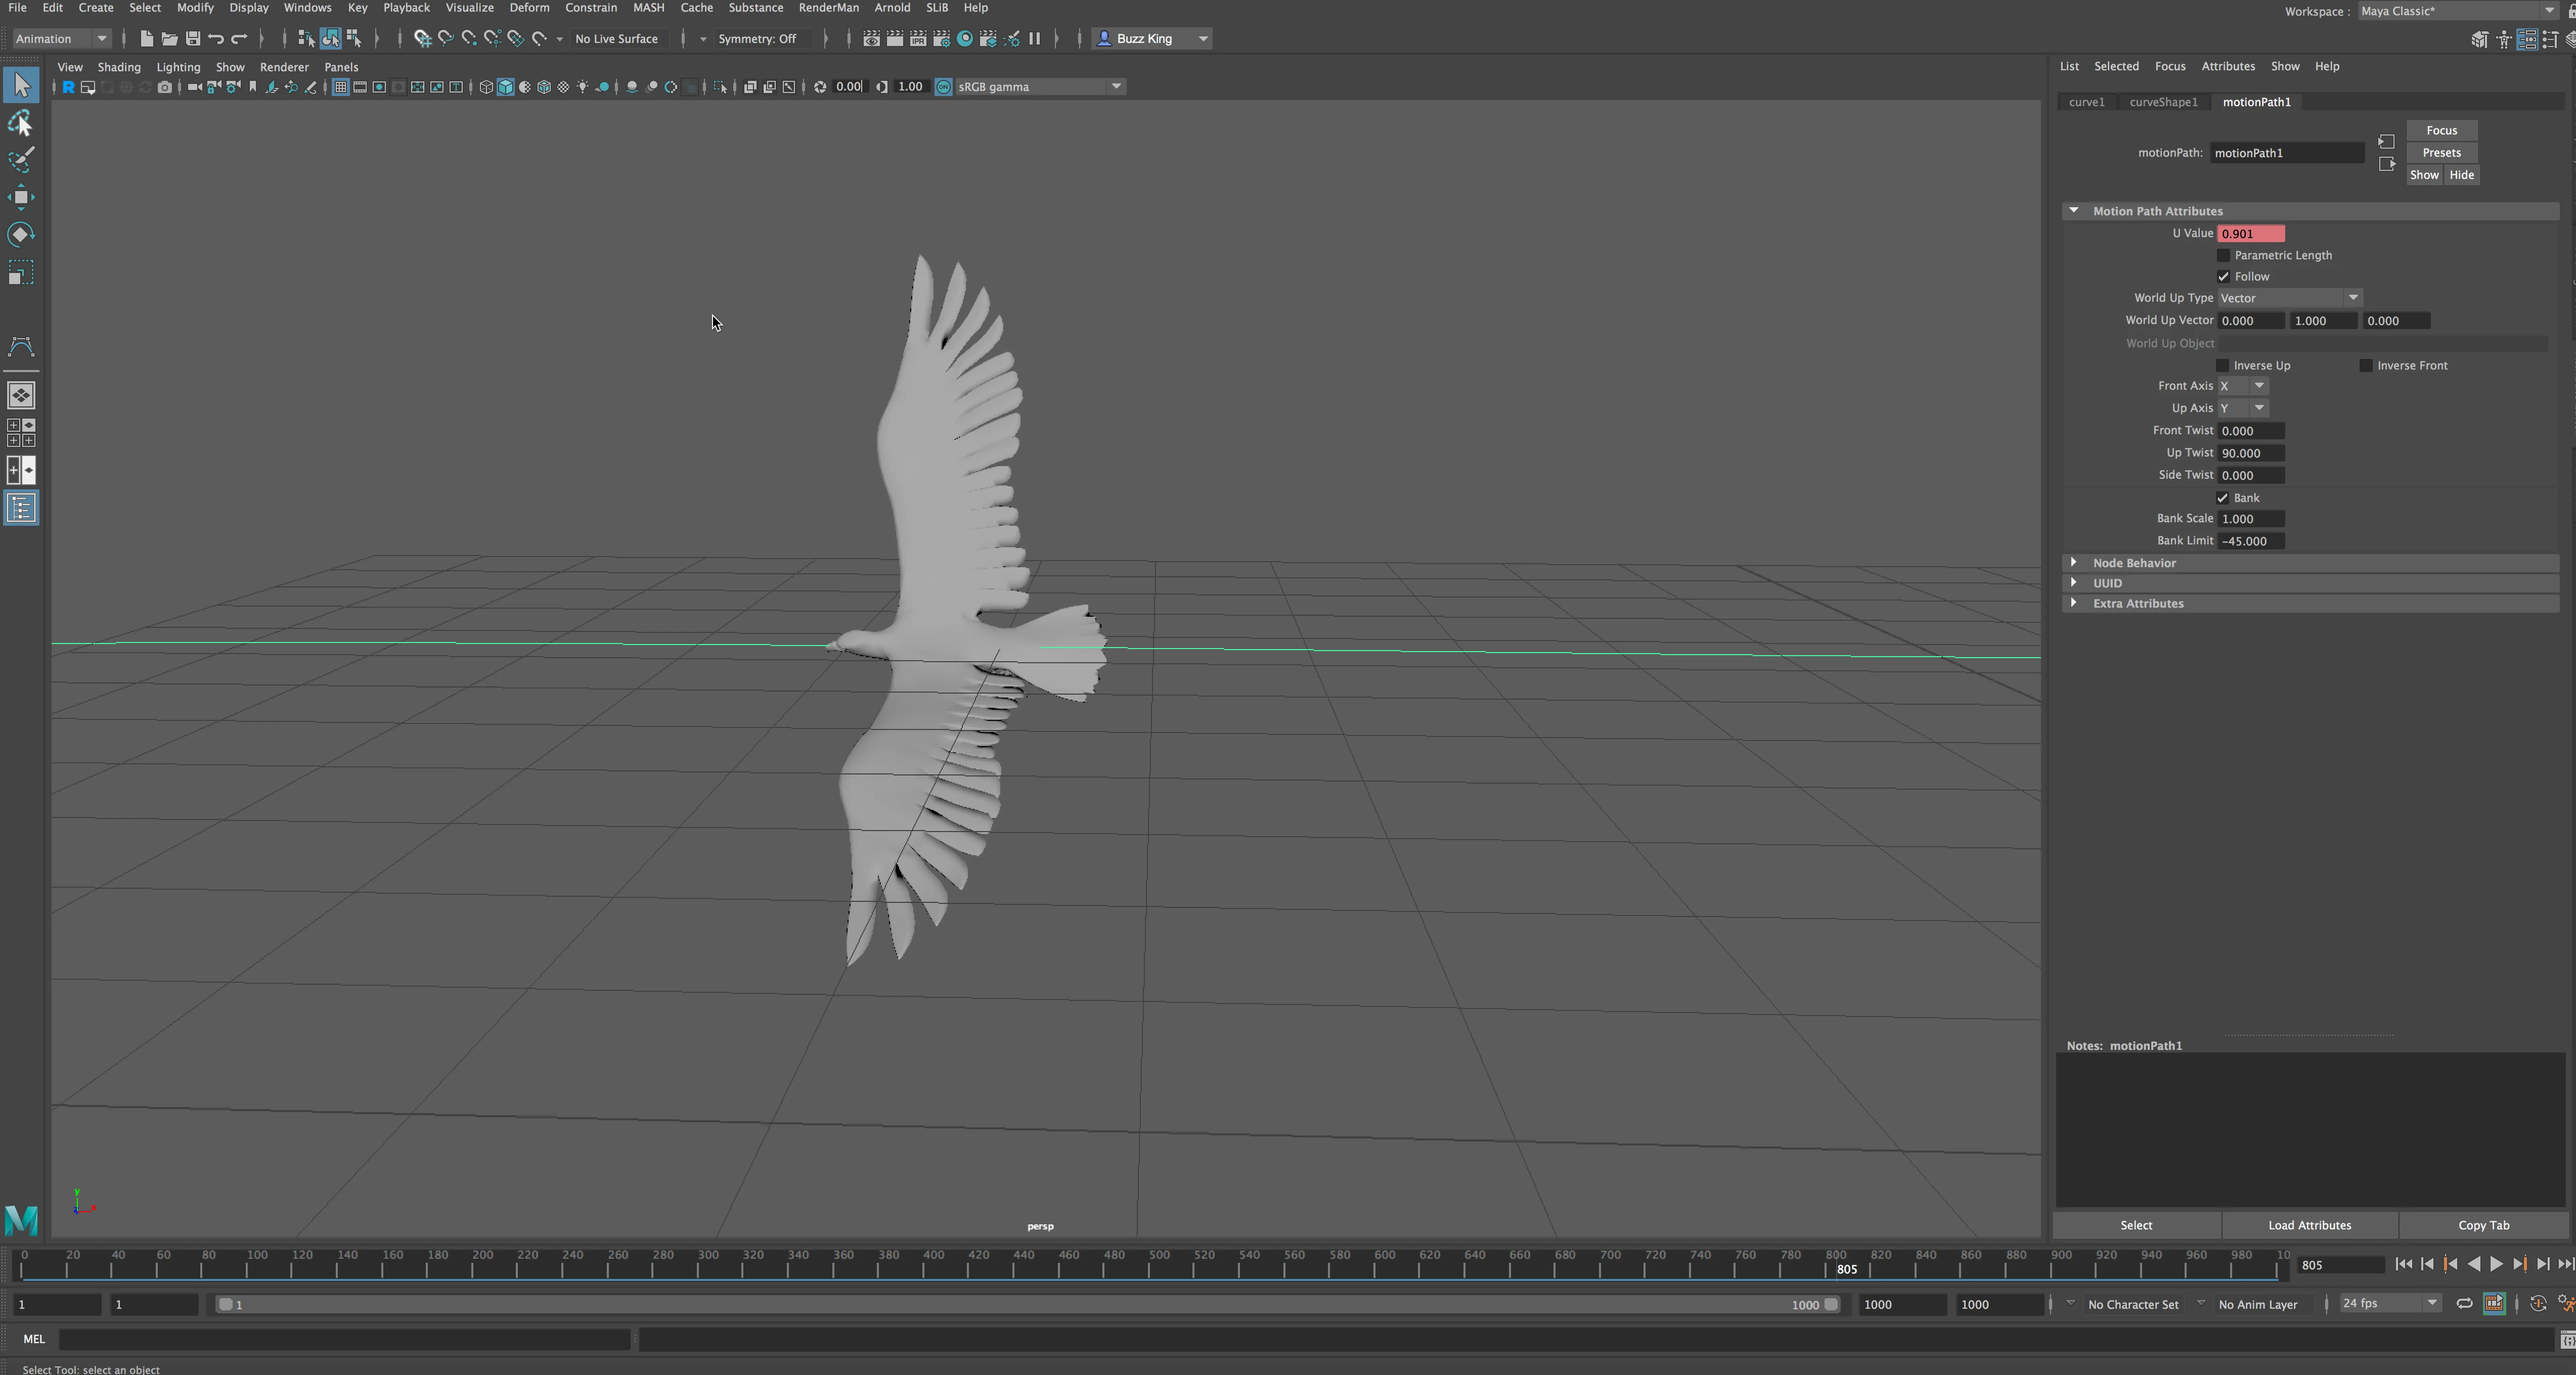Click the Copy Tab button
2576x1375 pixels.
(2483, 1226)
